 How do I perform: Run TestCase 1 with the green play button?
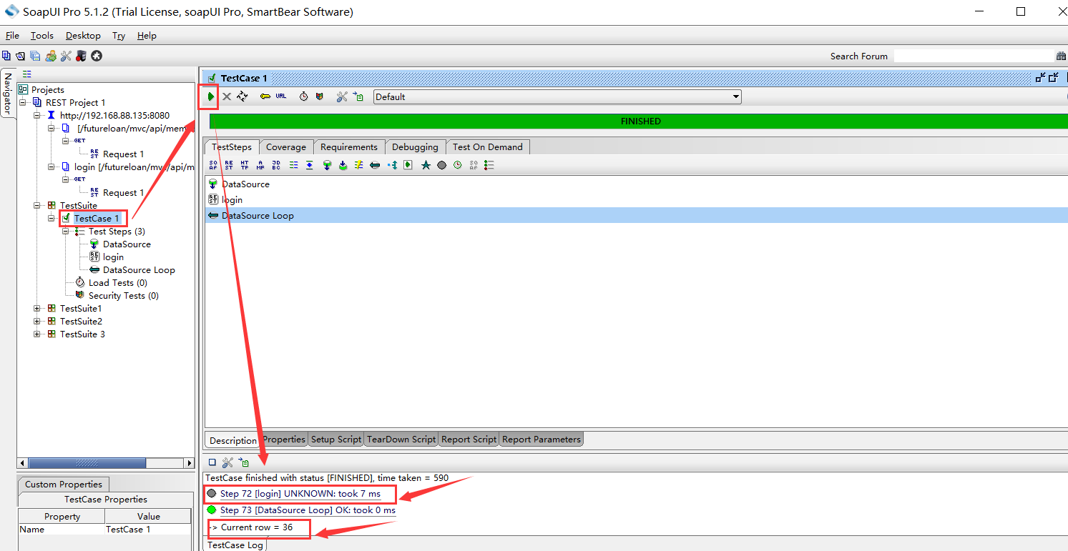(210, 96)
